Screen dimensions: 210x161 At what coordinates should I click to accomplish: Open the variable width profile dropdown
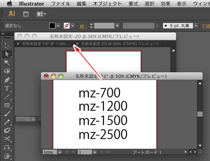[157, 26]
